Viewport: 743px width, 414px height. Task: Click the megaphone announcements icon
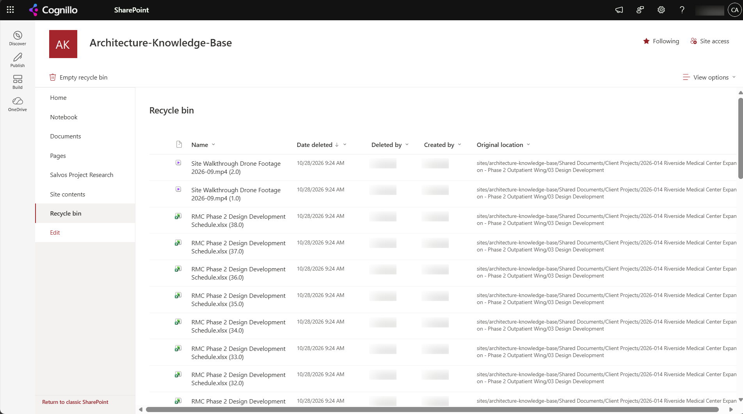pyautogui.click(x=619, y=10)
